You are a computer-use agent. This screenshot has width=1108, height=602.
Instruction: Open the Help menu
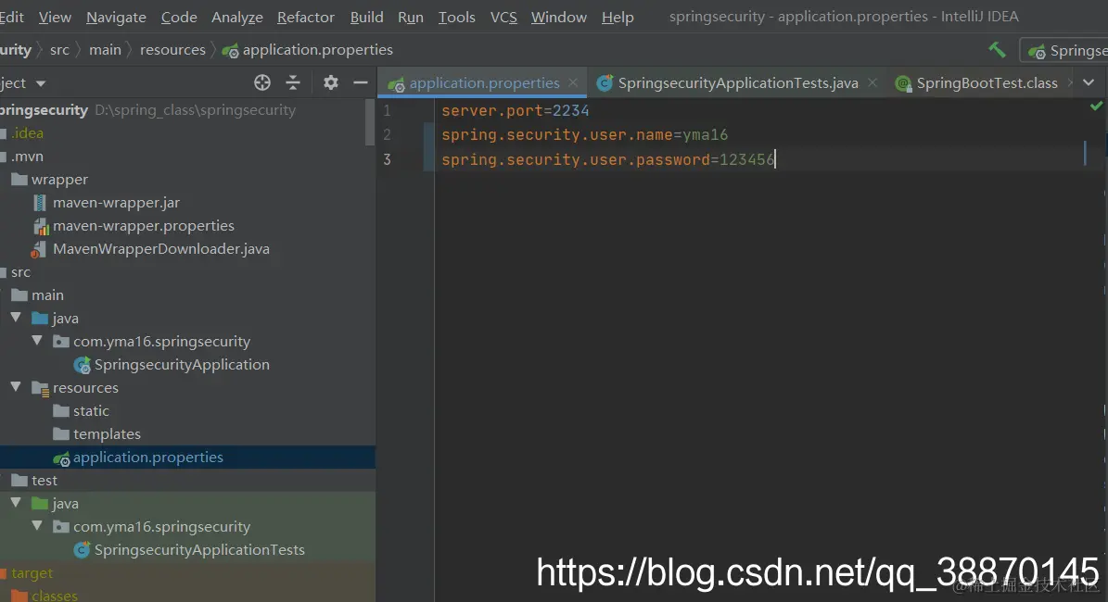617,17
